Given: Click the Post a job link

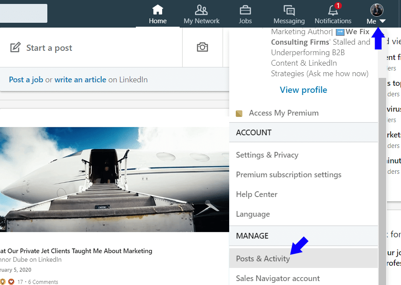Looking at the screenshot, I should pyautogui.click(x=26, y=80).
